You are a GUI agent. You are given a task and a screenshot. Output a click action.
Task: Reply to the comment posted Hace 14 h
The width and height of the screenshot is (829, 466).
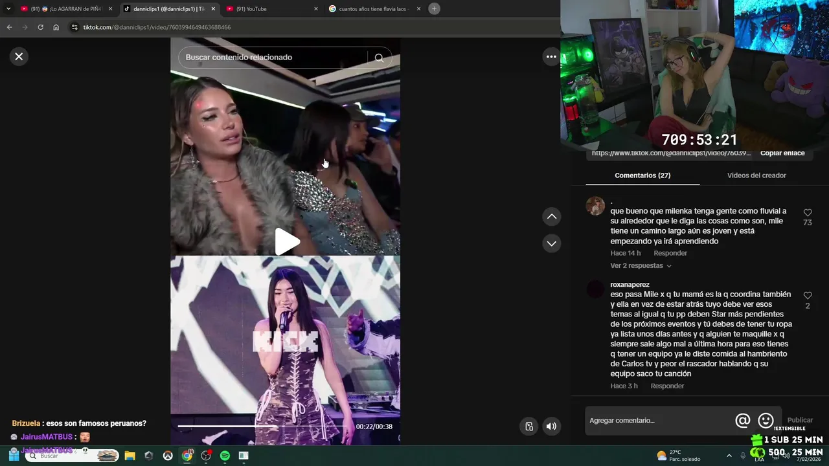pos(670,253)
